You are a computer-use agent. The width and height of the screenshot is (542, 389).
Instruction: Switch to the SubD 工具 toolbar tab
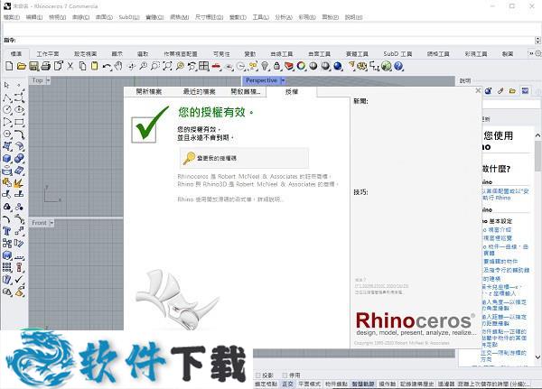397,54
